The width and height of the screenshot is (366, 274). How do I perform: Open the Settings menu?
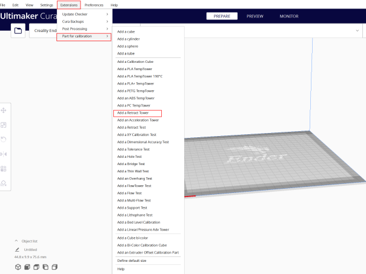click(47, 5)
